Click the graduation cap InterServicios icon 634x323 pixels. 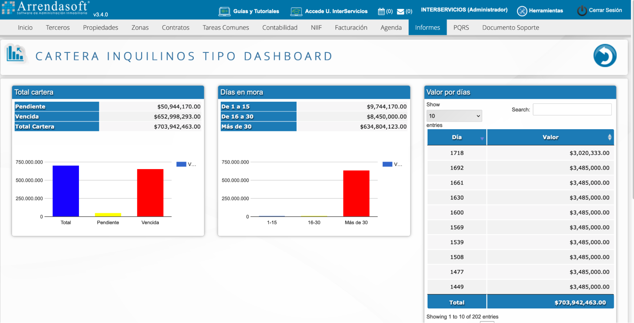point(296,11)
